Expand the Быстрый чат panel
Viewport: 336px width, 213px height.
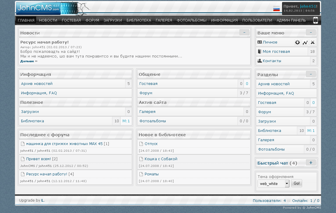tap(311, 163)
